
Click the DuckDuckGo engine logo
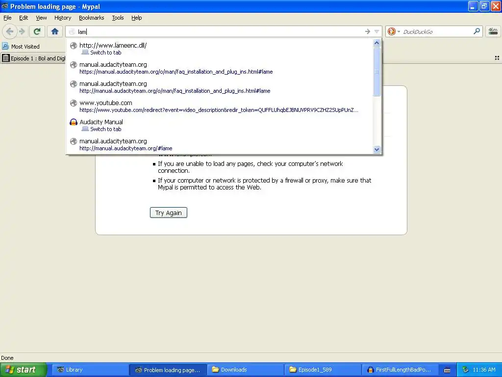point(392,31)
